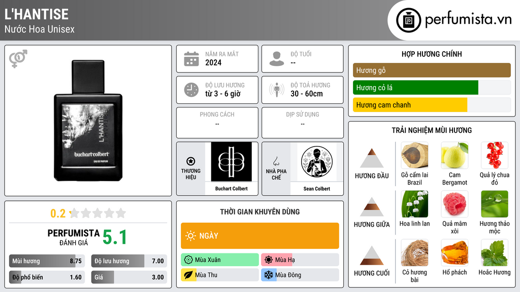The height and width of the screenshot is (292, 520).
Task: Click the summer sun icon for Mùa Hạ
Action: click(269, 260)
